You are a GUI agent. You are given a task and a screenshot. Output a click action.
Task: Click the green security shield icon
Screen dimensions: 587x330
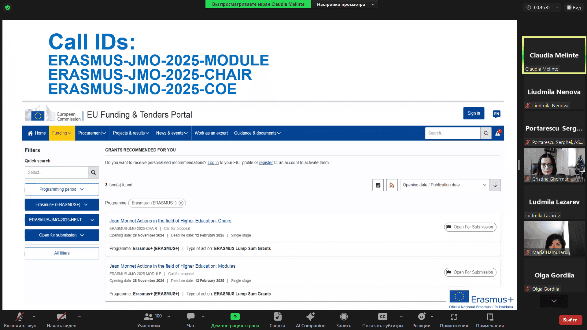coord(8,8)
